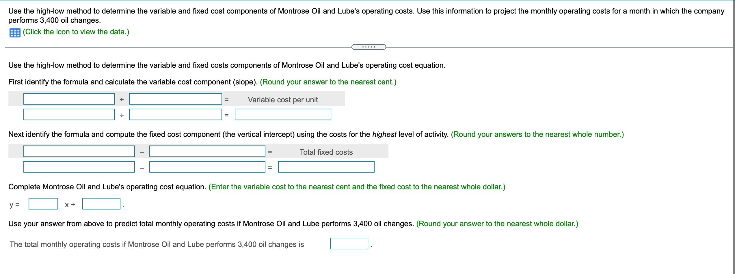Screen dimensions: 735x274
Task: Click the total monthly operating costs answer box
Action: [x=349, y=243]
